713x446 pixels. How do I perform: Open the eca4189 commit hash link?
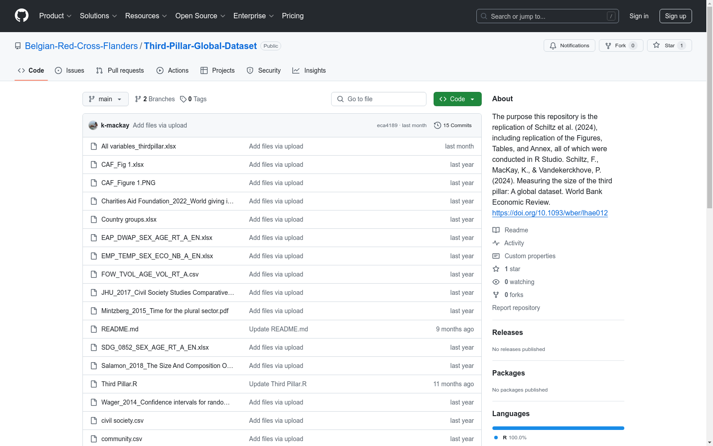tap(387, 125)
